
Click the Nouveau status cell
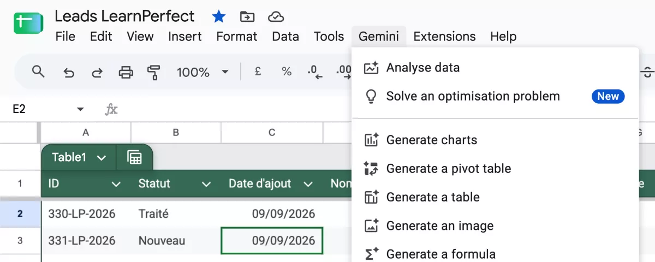point(176,240)
